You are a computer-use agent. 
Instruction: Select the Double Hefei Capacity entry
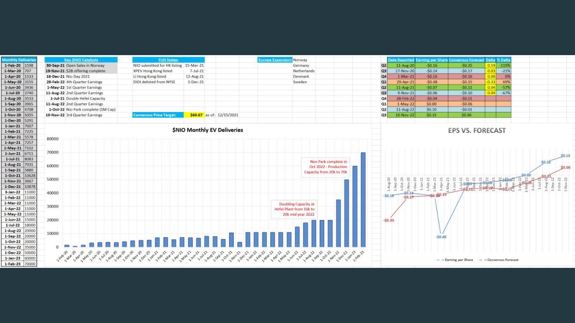click(x=86, y=99)
